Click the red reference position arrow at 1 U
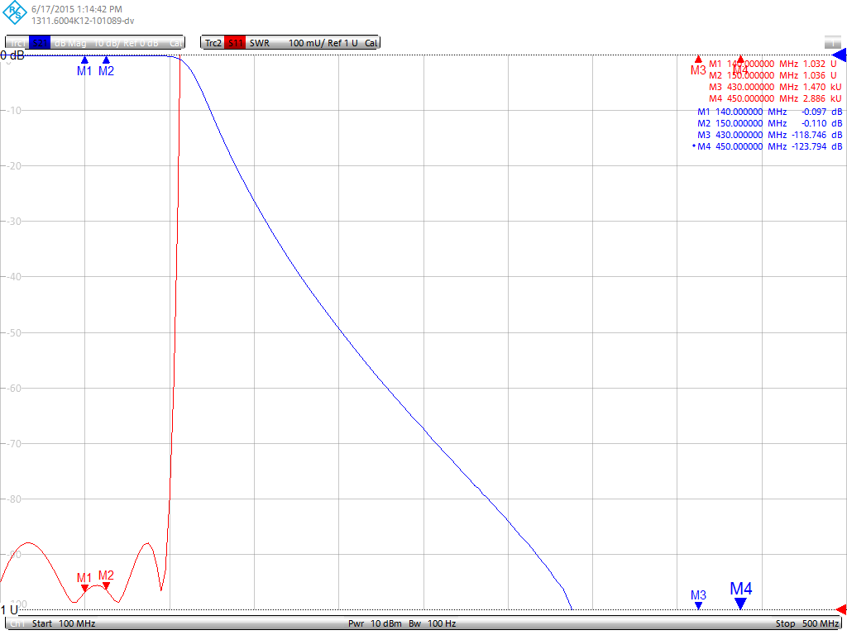The width and height of the screenshot is (847, 635). (x=841, y=609)
